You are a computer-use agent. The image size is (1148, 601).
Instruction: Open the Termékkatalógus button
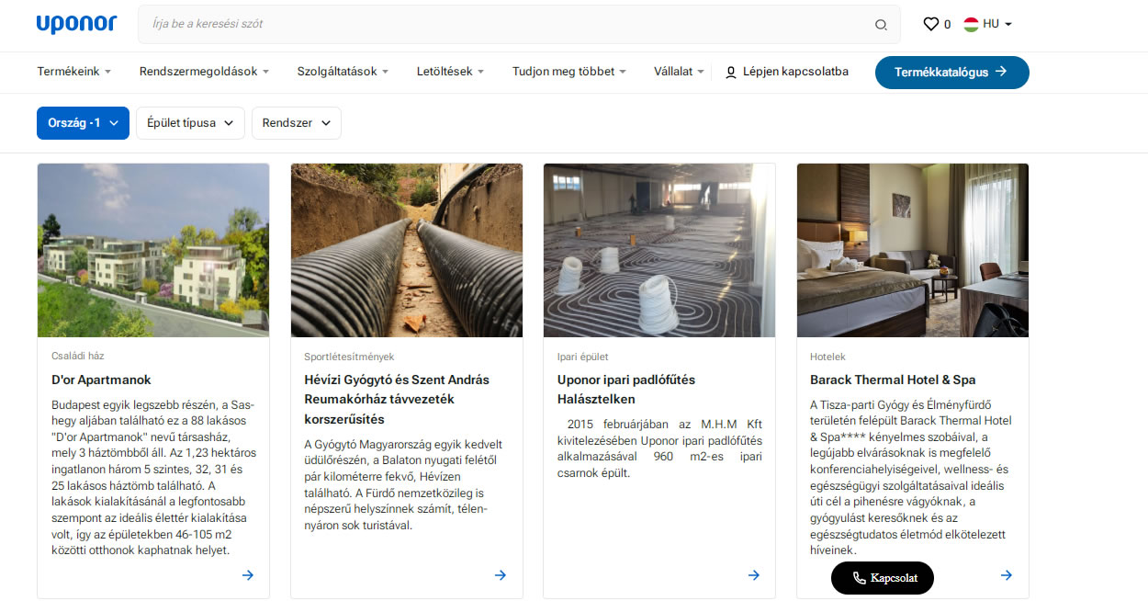[x=951, y=72]
